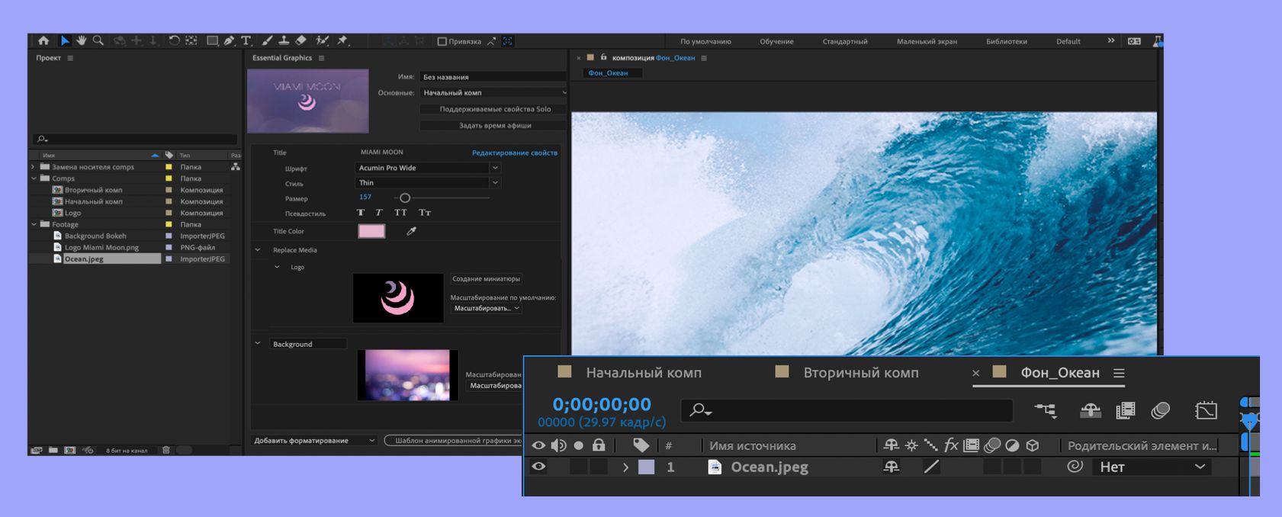Click the 8 бит на канал depth button
The height and width of the screenshot is (517, 1282).
[127, 450]
